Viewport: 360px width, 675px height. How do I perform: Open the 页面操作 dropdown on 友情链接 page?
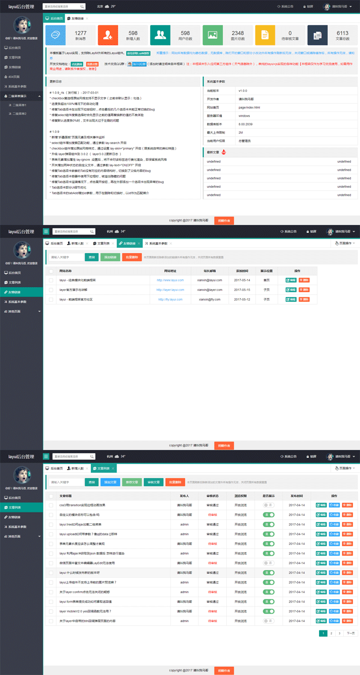coord(345,243)
